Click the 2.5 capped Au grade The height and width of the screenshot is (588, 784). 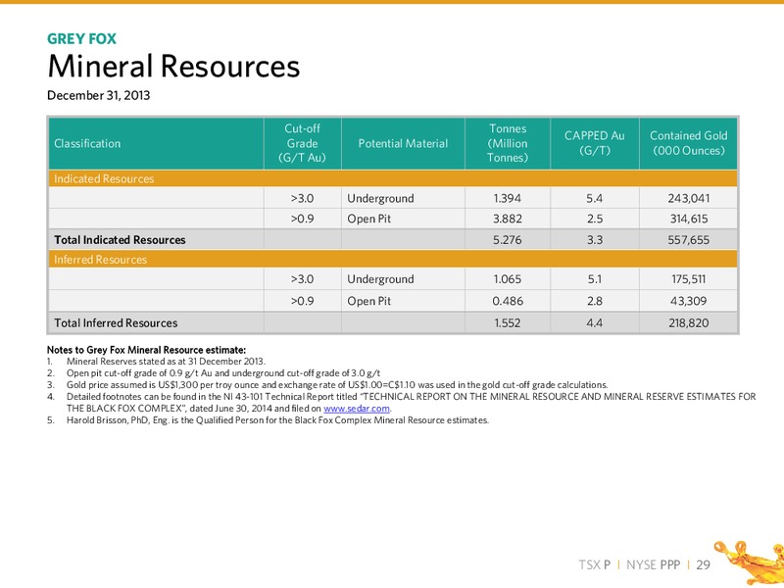595,219
